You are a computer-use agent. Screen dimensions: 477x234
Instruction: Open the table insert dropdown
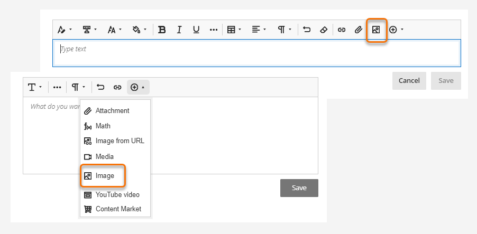(234, 30)
